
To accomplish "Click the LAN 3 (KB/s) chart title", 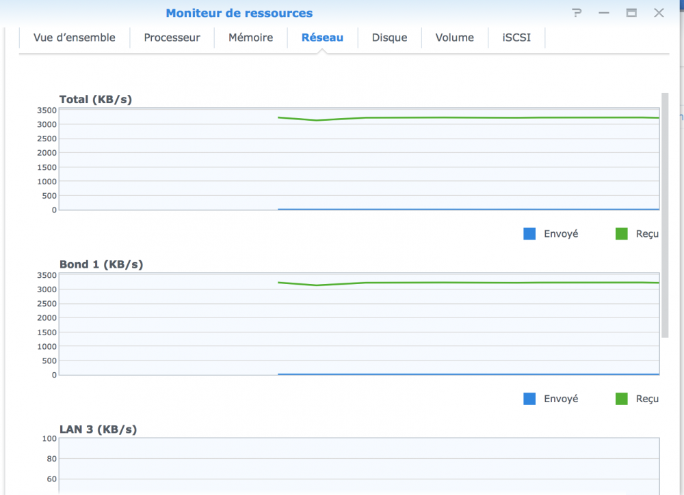I will point(98,429).
